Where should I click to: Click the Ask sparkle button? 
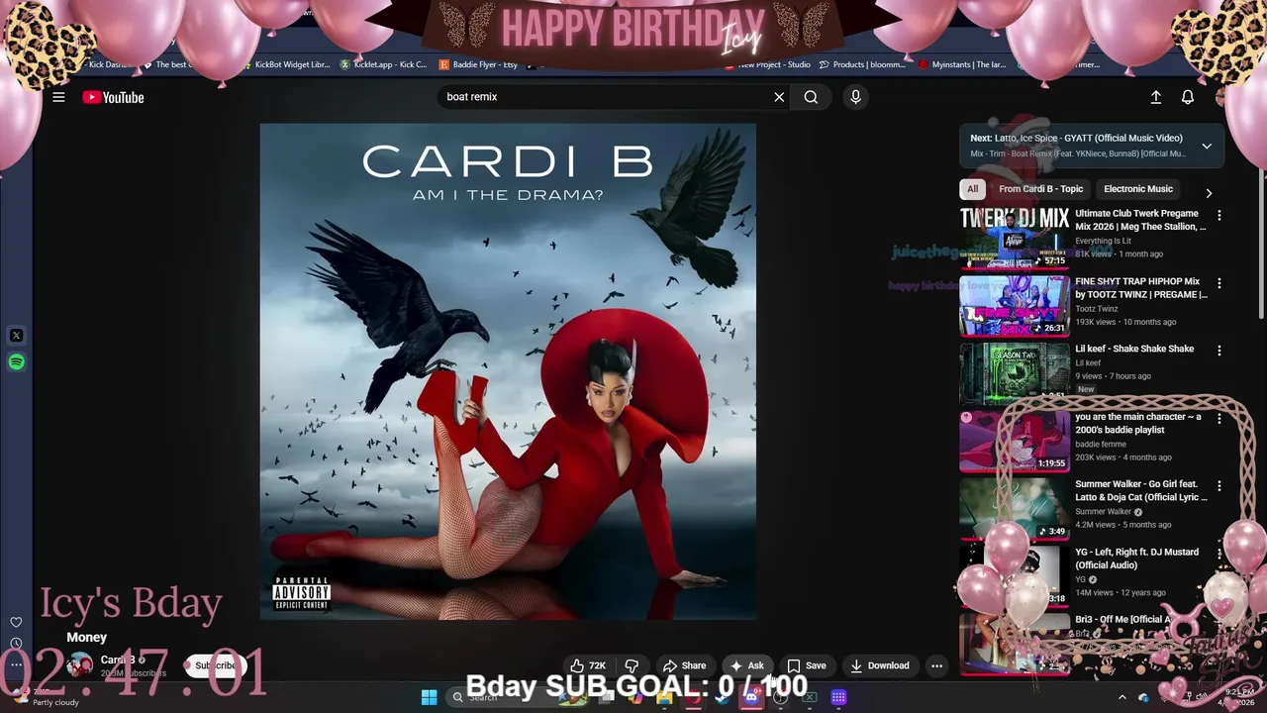[746, 665]
